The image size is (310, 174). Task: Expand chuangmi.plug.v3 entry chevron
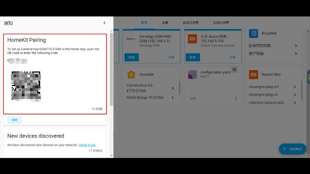coord(295,95)
